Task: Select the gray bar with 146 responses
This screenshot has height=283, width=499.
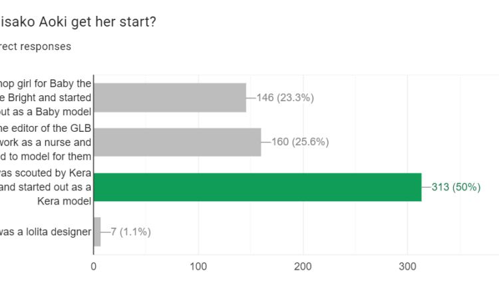Action: tap(170, 97)
